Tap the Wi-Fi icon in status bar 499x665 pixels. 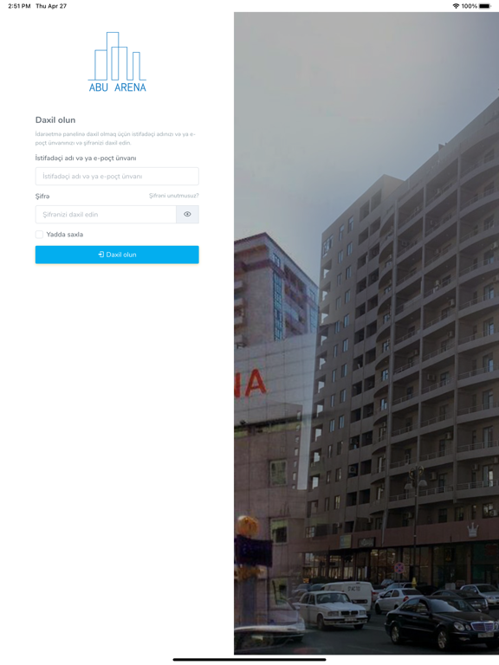tap(456, 6)
